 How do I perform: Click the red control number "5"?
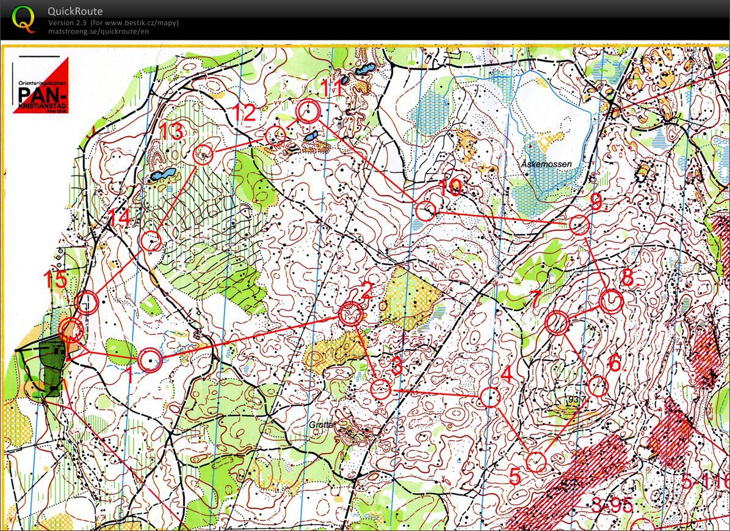point(515,477)
